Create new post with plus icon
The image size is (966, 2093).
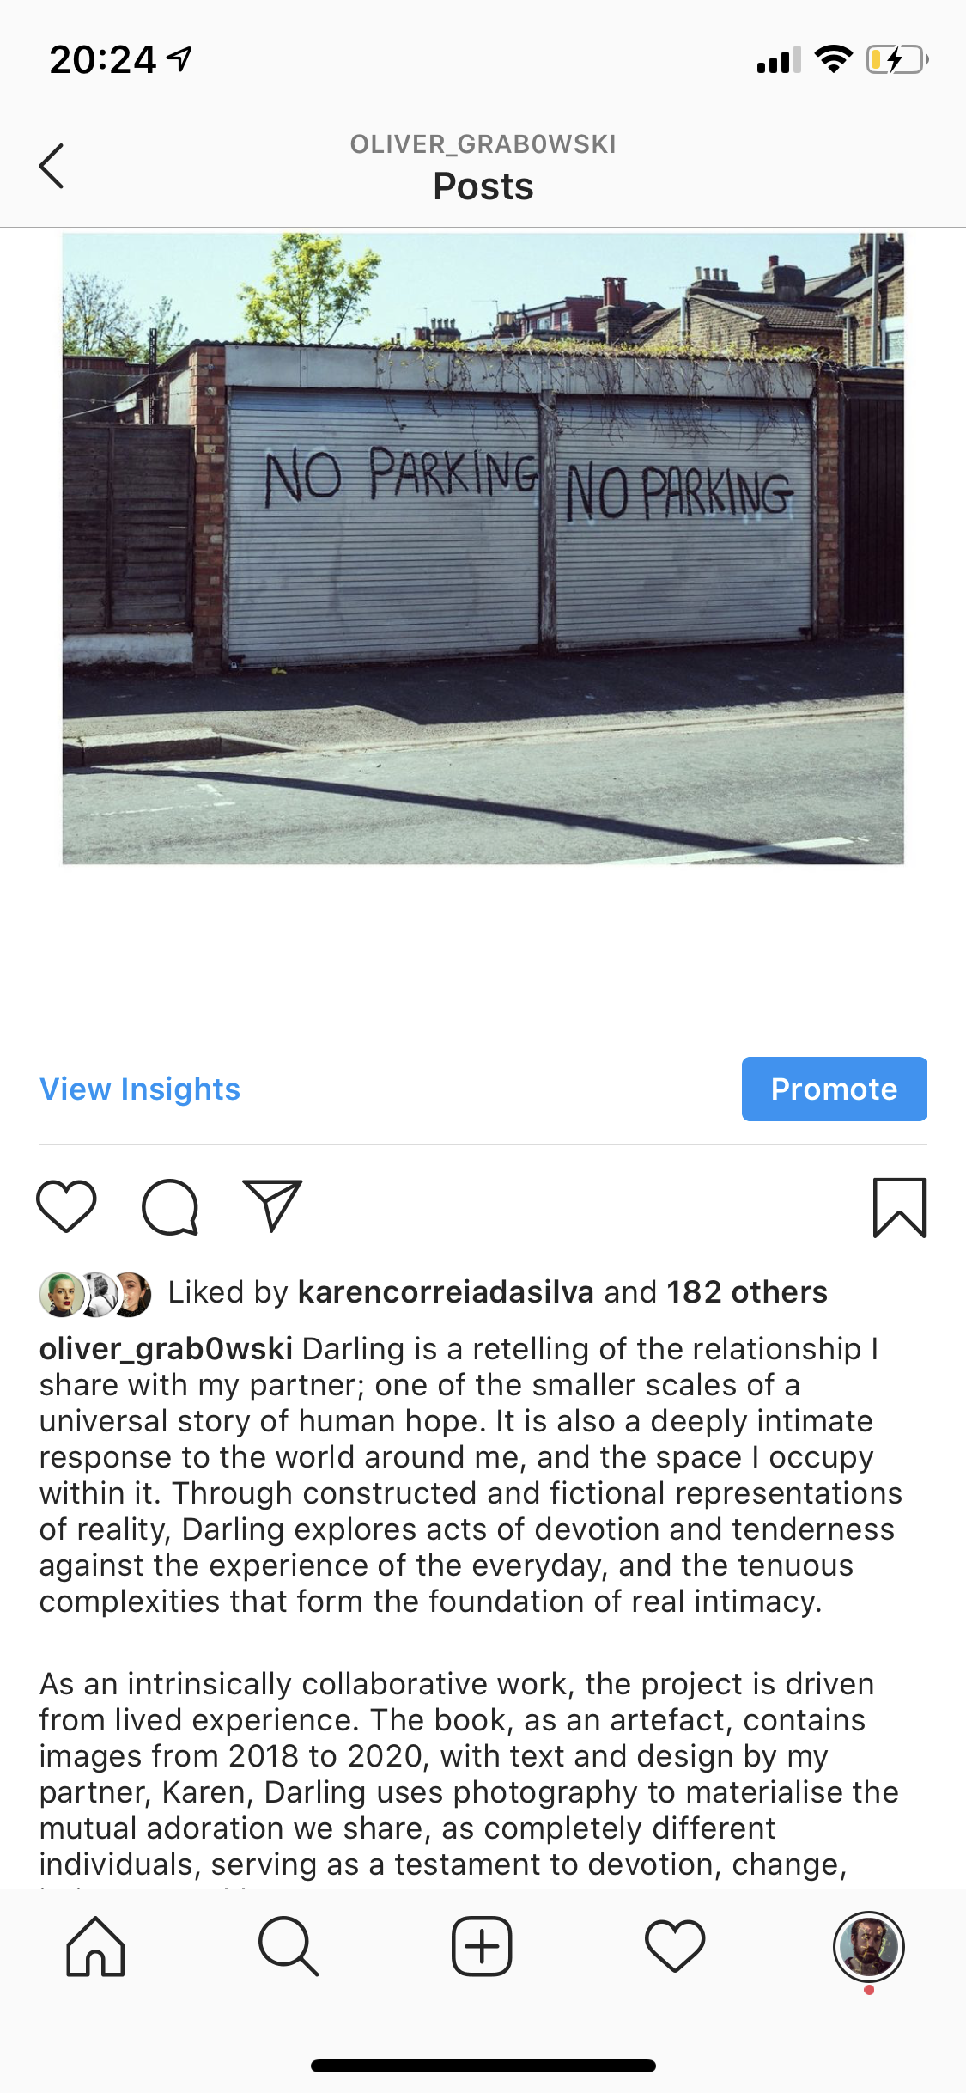(482, 1947)
